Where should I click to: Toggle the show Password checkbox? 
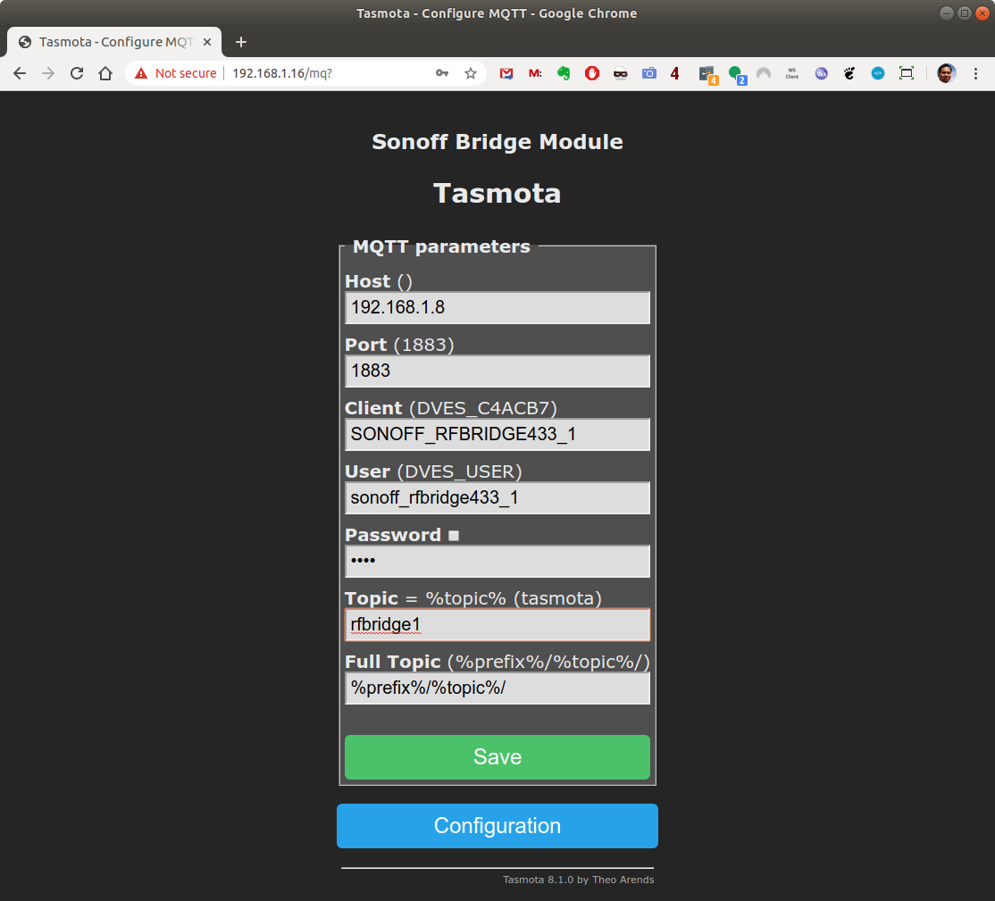pyautogui.click(x=454, y=536)
